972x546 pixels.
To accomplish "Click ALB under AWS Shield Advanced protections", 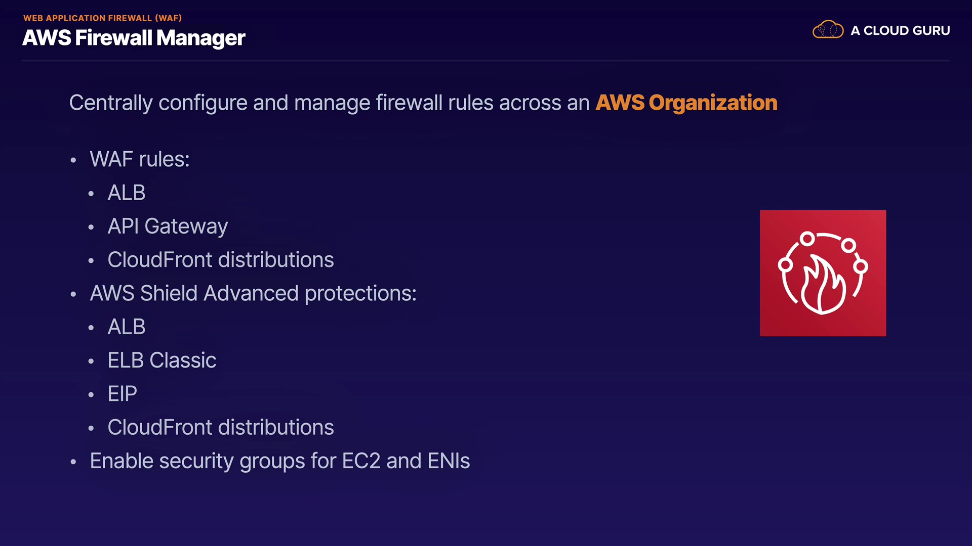I will (x=127, y=327).
